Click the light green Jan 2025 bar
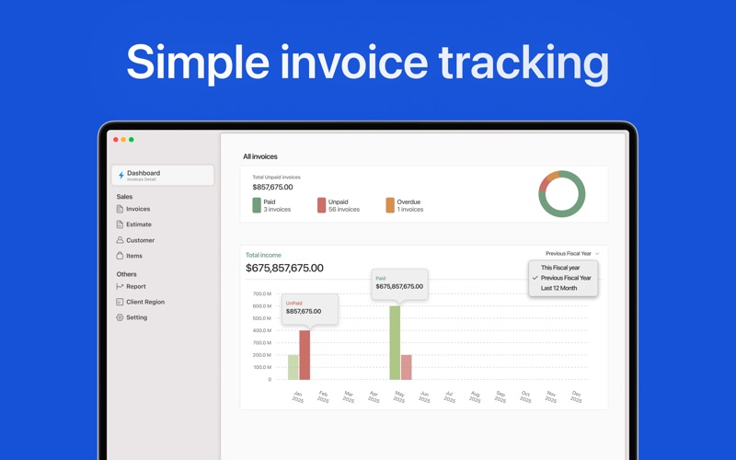This screenshot has height=460, width=736. pyautogui.click(x=293, y=367)
